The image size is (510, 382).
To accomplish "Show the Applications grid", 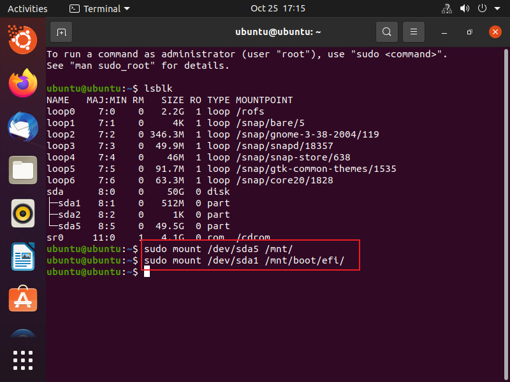I will coord(23,360).
